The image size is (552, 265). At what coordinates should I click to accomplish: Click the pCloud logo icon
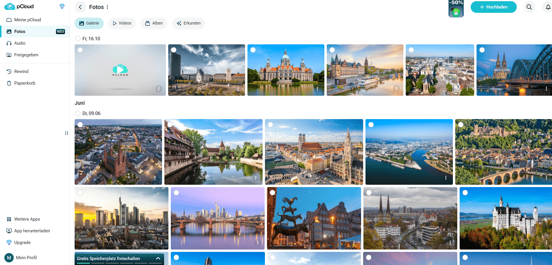pyautogui.click(x=10, y=6)
